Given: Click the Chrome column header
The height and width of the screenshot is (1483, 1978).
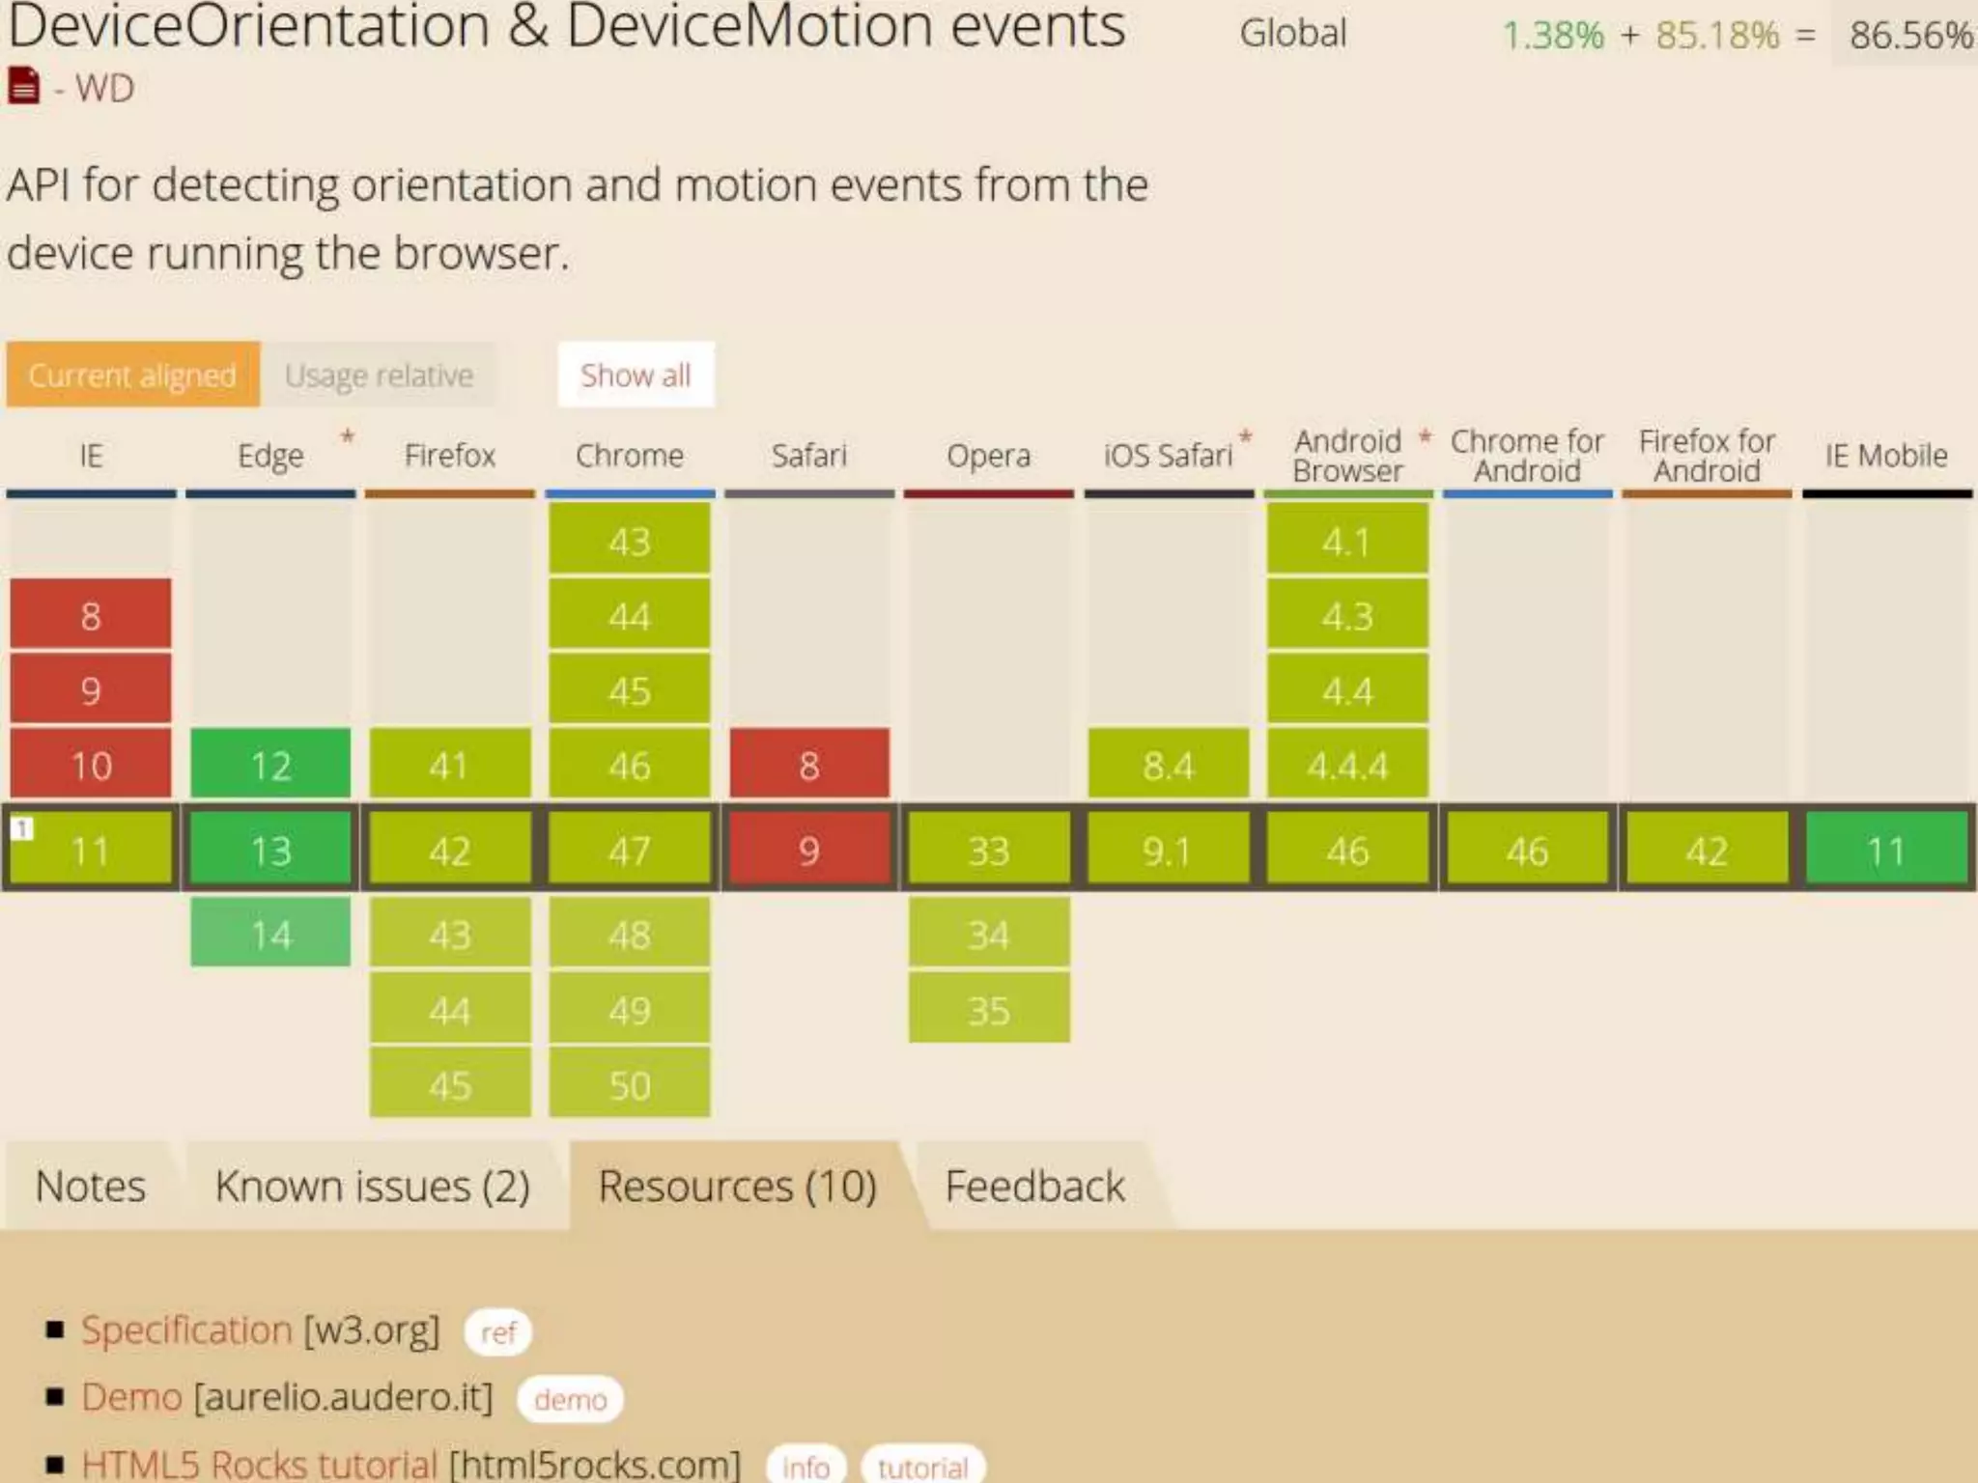Looking at the screenshot, I should coord(630,455).
